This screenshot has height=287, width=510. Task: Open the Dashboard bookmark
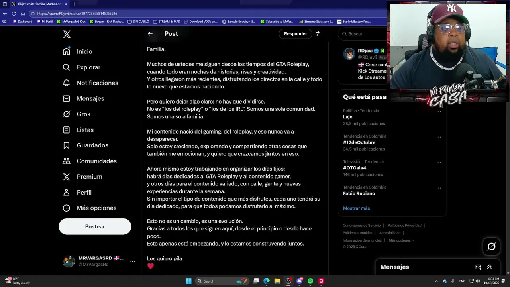click(x=22, y=22)
